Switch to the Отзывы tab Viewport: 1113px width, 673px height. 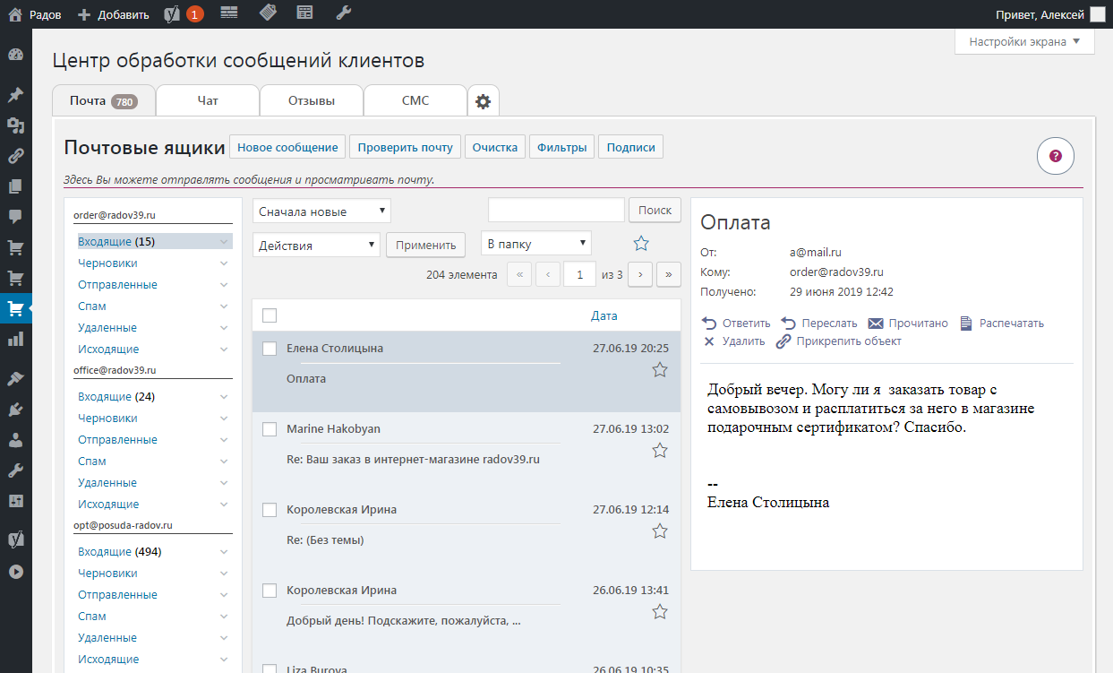pyautogui.click(x=312, y=100)
